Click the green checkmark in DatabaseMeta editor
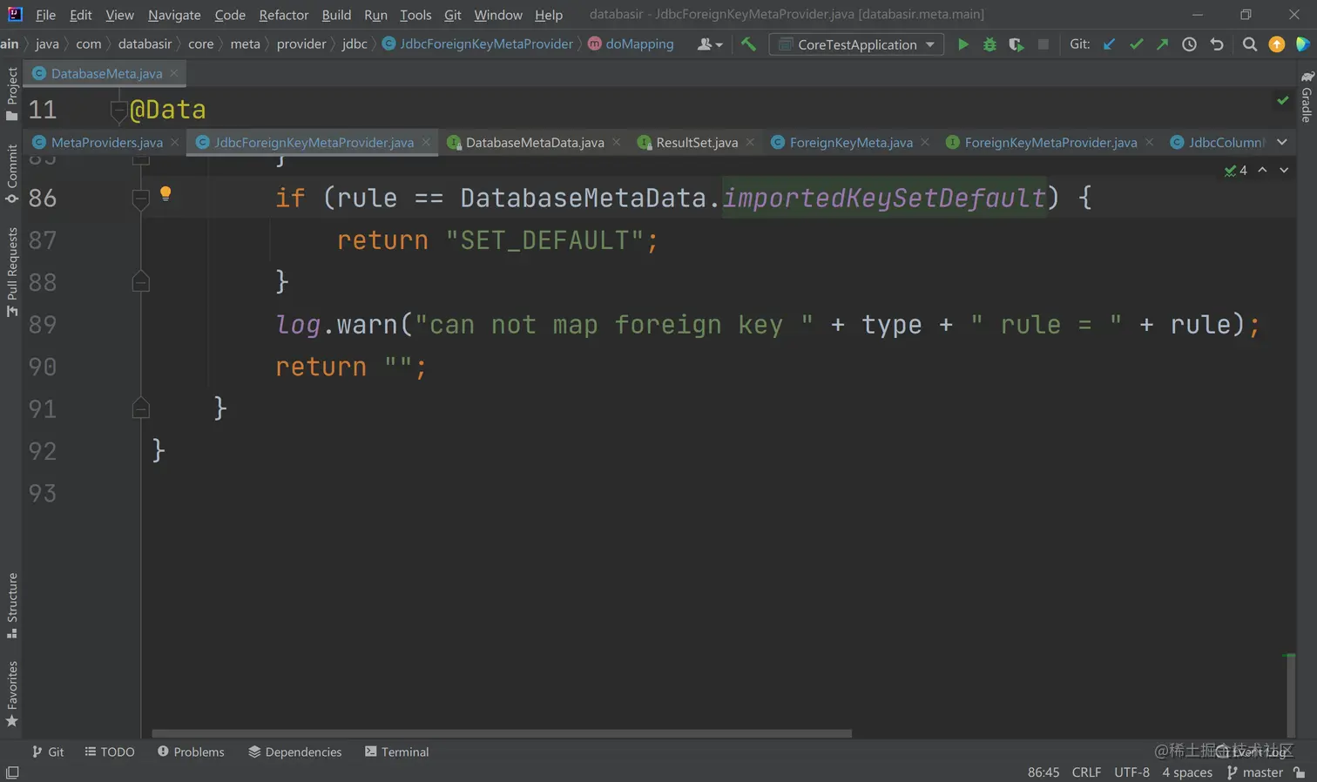The width and height of the screenshot is (1317, 782). click(x=1283, y=101)
